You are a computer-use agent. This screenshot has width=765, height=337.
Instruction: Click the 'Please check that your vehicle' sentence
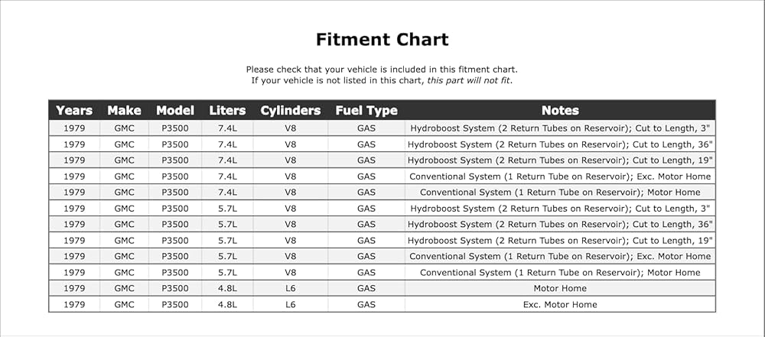coord(382,70)
